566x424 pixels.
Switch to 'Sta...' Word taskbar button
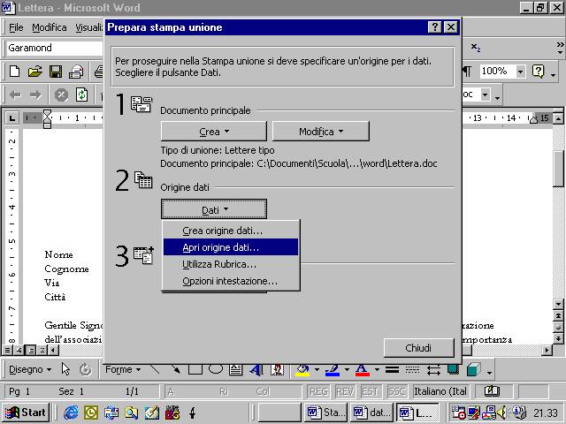[326, 413]
